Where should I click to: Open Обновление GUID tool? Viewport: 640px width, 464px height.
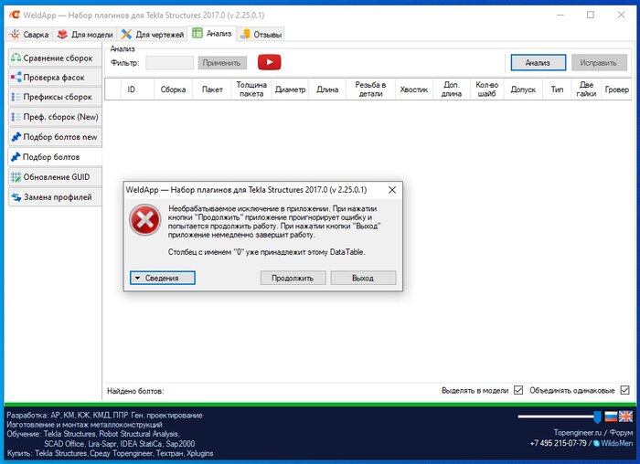click(55, 177)
